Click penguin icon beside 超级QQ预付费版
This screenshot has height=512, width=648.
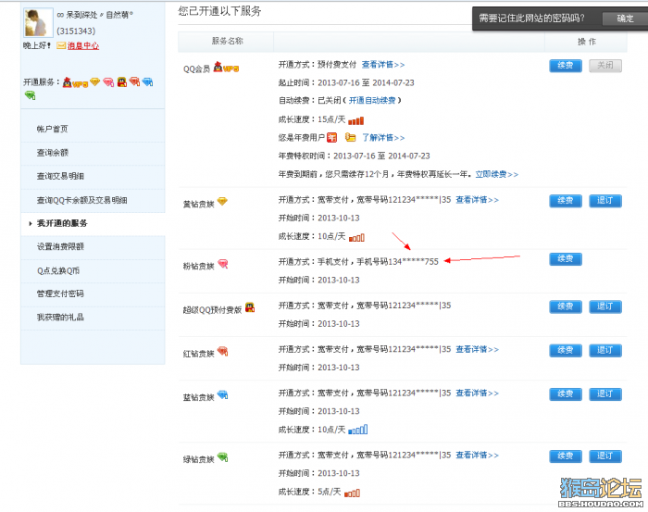tap(250, 307)
